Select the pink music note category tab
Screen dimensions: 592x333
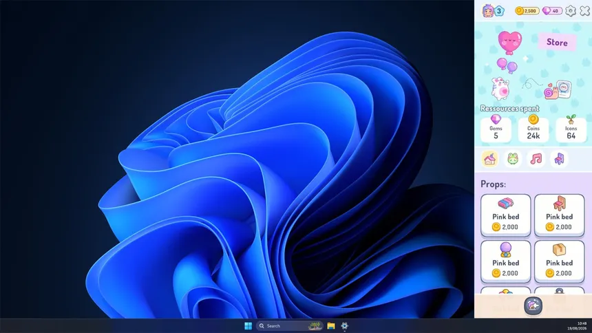[536, 159]
